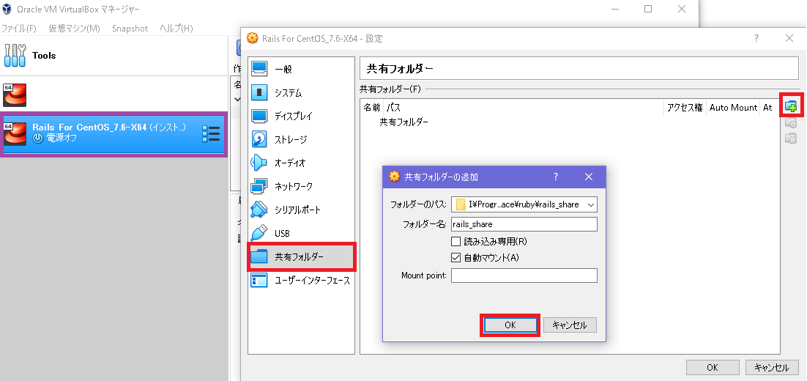Toggle the 読み込み専用(R) checkbox

pyautogui.click(x=455, y=242)
